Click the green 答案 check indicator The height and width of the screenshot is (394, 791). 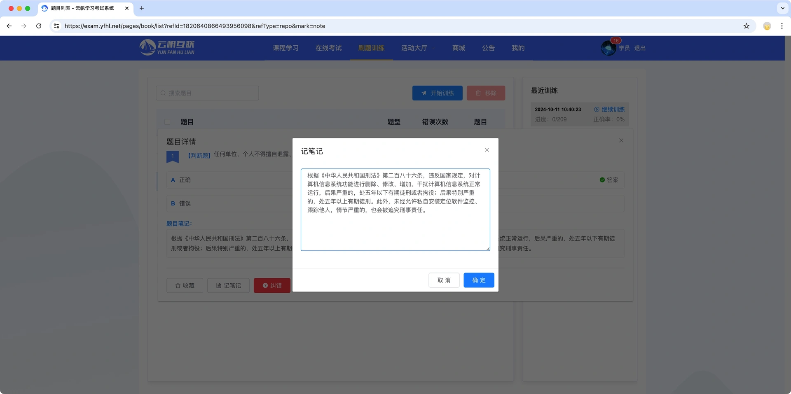(609, 180)
